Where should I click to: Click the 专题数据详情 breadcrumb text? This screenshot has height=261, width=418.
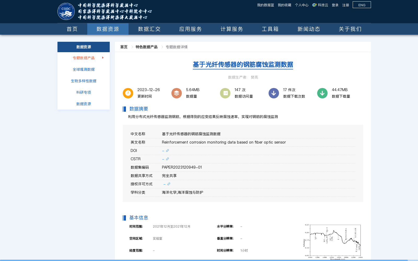click(177, 47)
